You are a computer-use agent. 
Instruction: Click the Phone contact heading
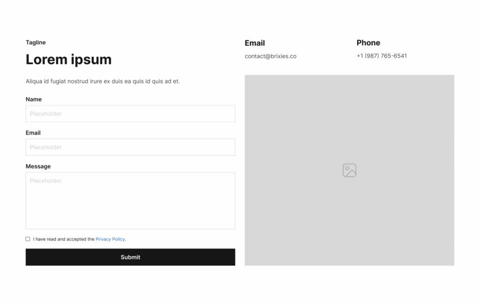click(x=368, y=43)
